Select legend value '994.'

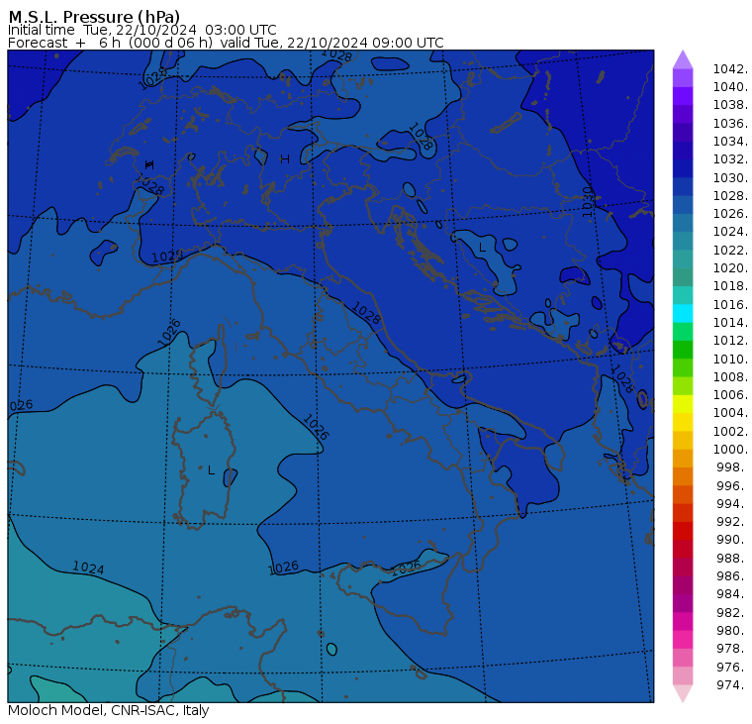coord(732,504)
